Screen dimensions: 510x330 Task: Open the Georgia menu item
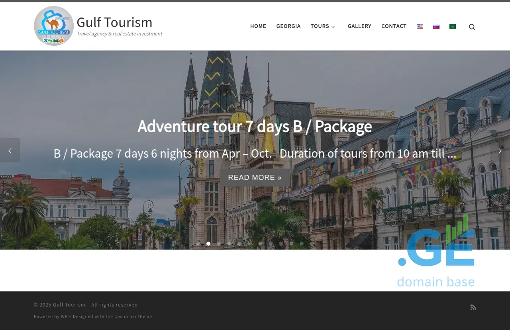[288, 26]
